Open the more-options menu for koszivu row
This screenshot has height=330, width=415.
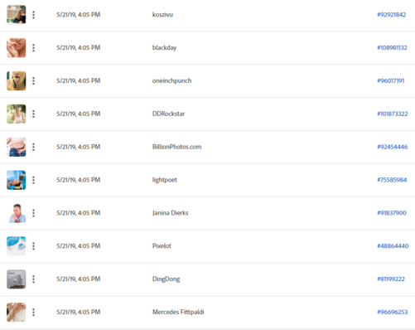[x=33, y=15]
